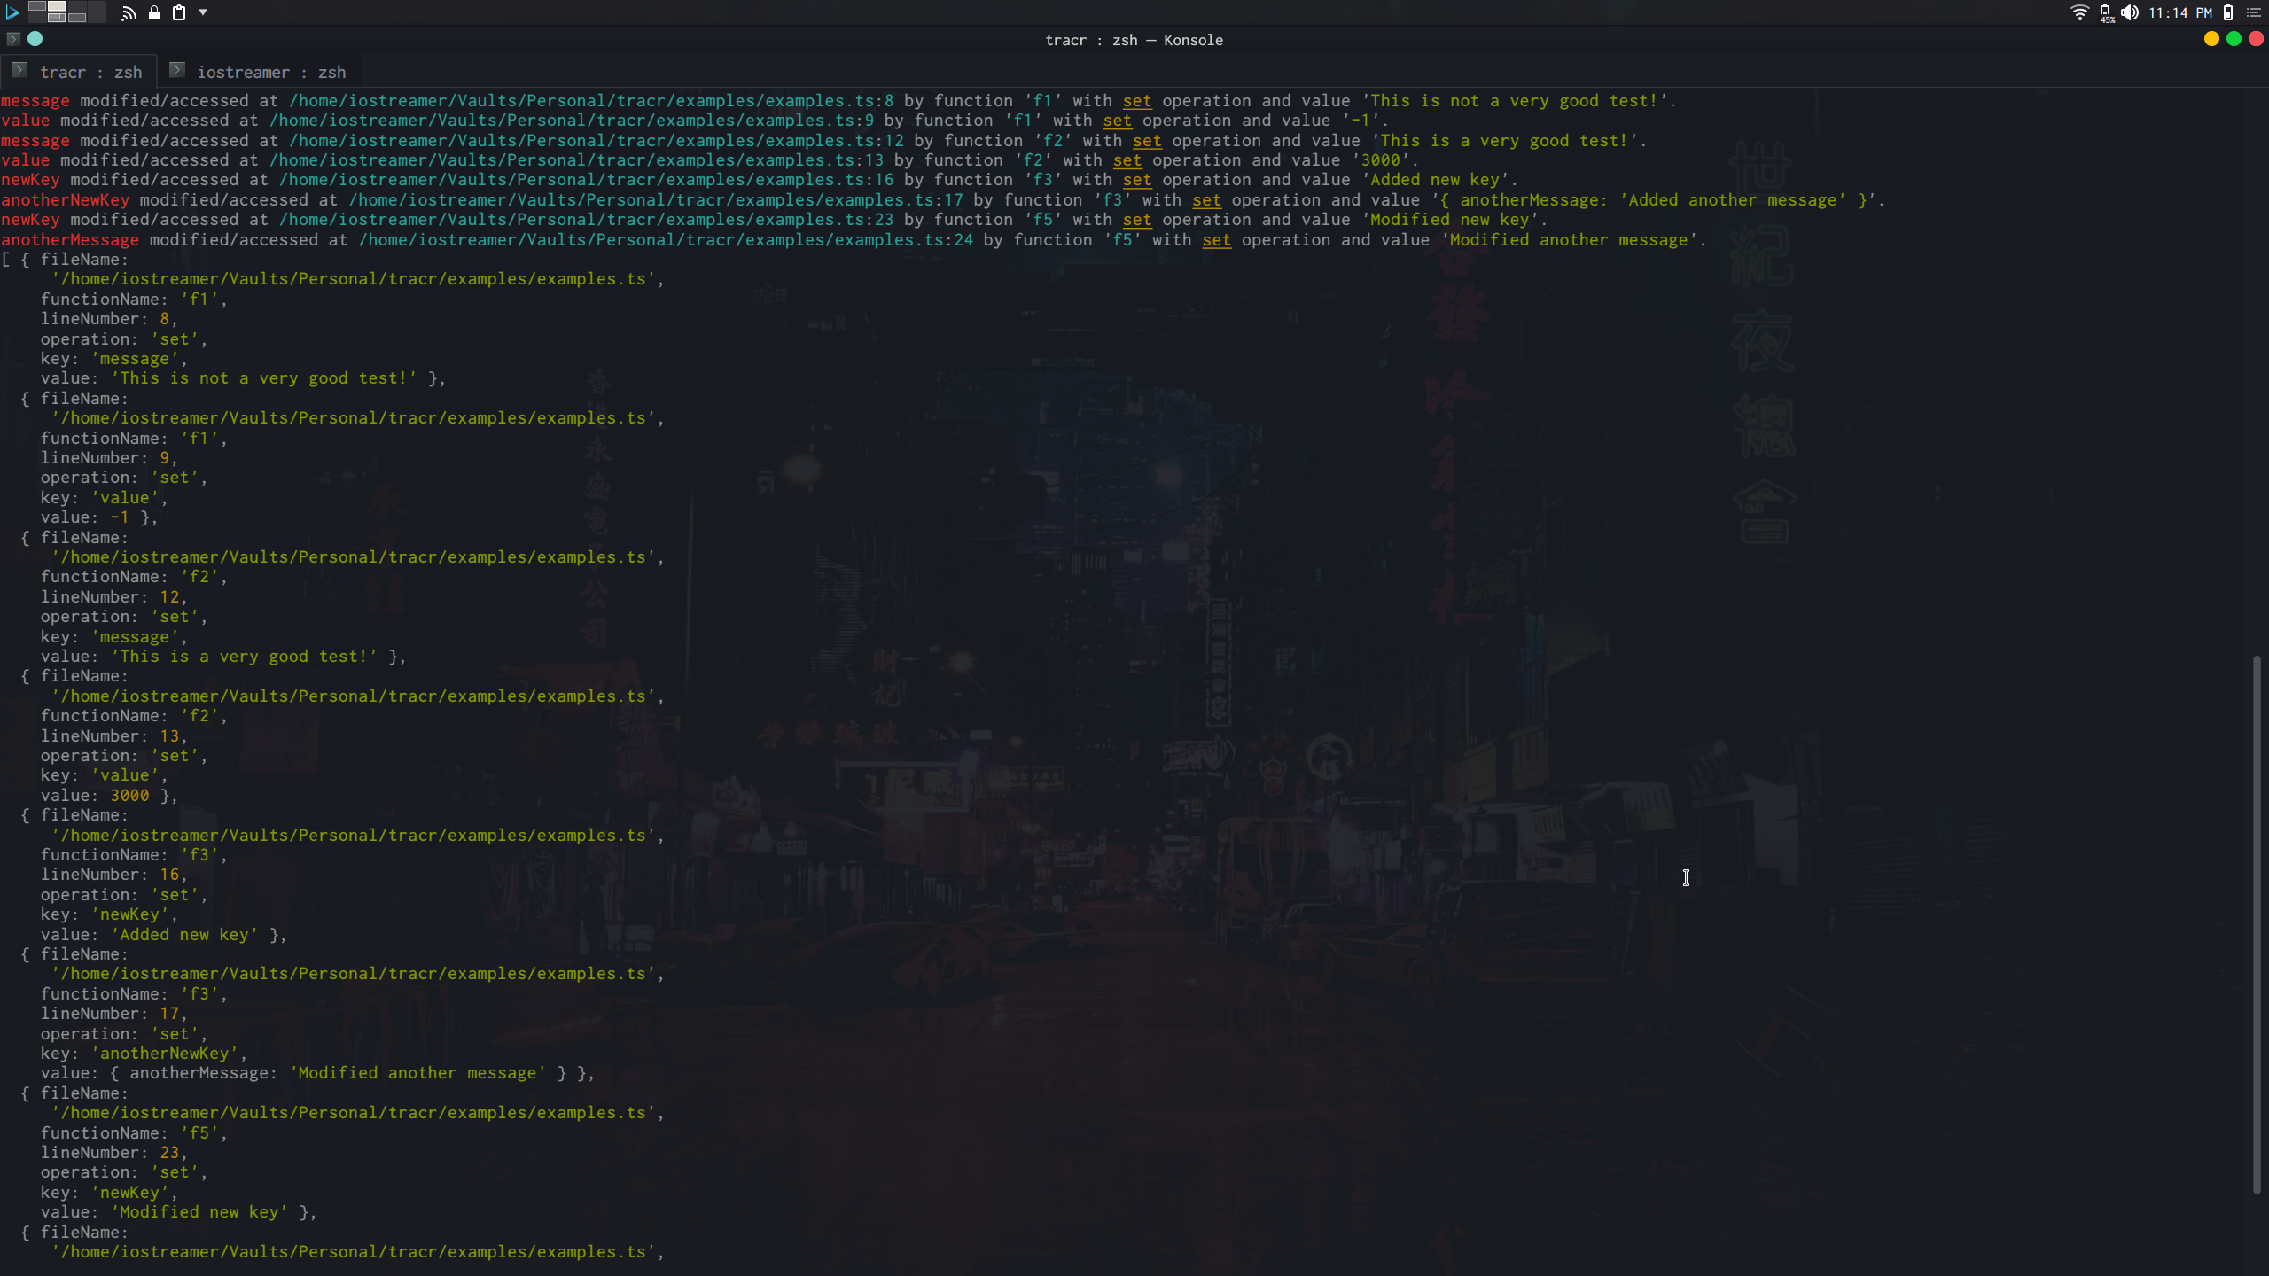The width and height of the screenshot is (2269, 1276).
Task: Click the 11:14 PM clock
Action: pyautogui.click(x=2179, y=12)
